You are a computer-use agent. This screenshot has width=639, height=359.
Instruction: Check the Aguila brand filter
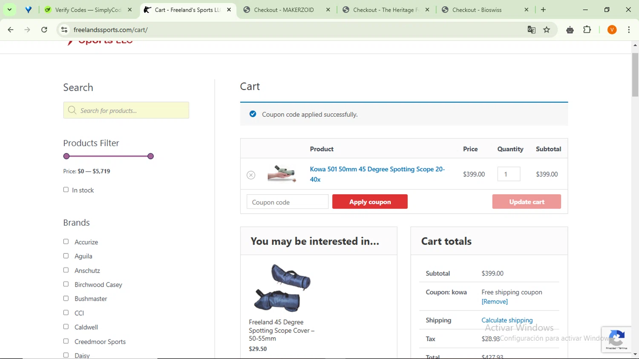pos(66,256)
